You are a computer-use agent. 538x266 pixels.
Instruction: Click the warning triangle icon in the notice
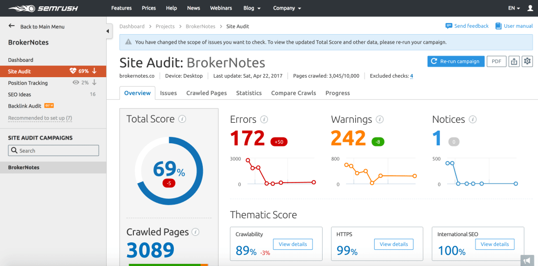tap(128, 42)
